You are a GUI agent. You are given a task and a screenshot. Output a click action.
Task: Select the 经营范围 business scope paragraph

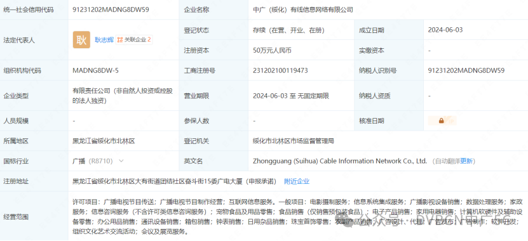point(297,217)
